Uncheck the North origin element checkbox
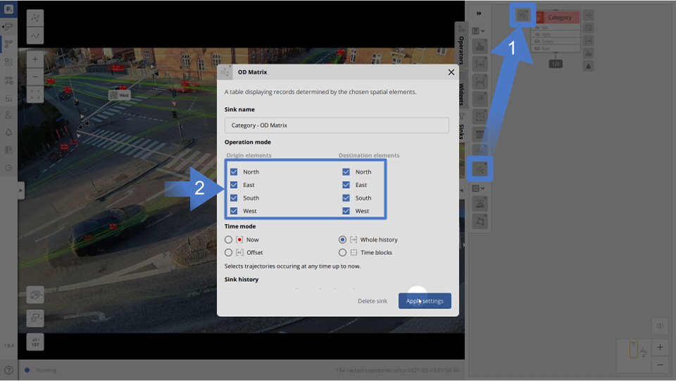 [x=234, y=172]
